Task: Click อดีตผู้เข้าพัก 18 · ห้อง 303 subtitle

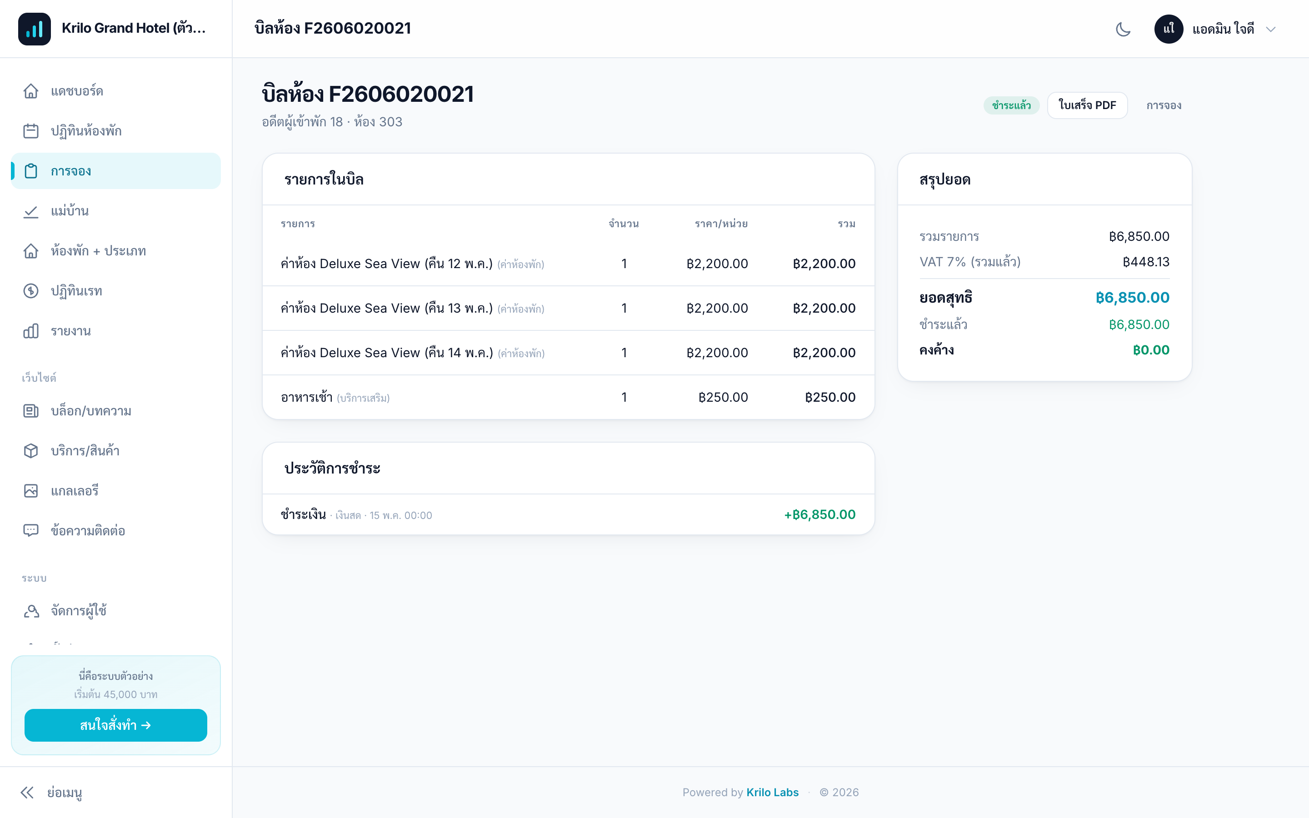Action: pos(332,122)
